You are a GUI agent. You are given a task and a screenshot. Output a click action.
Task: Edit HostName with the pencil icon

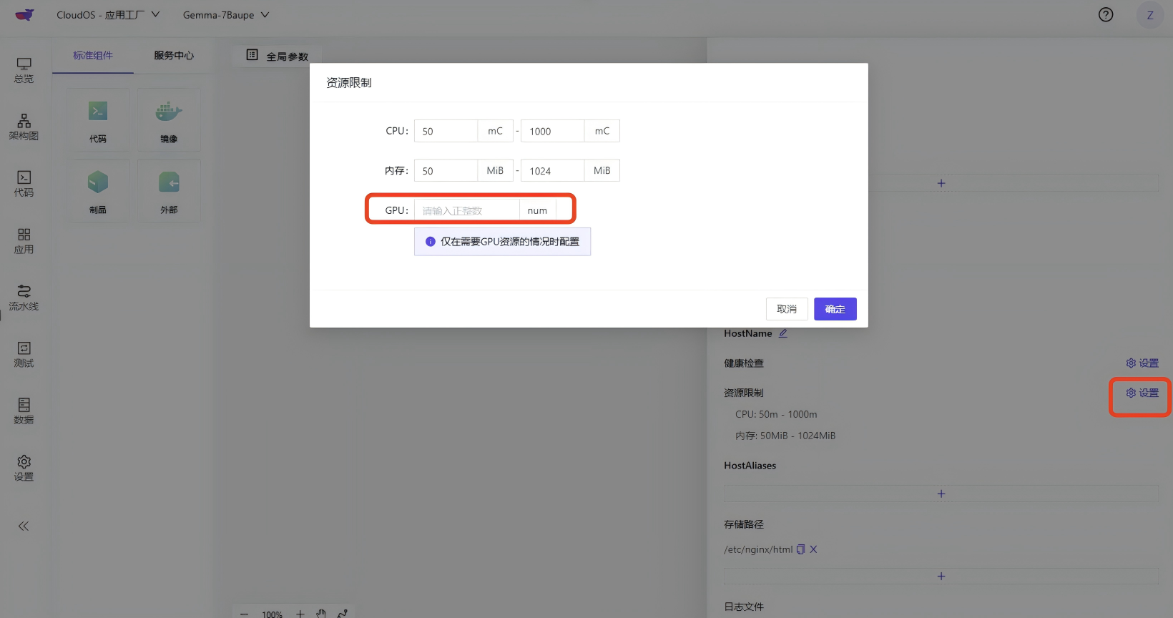(x=783, y=333)
